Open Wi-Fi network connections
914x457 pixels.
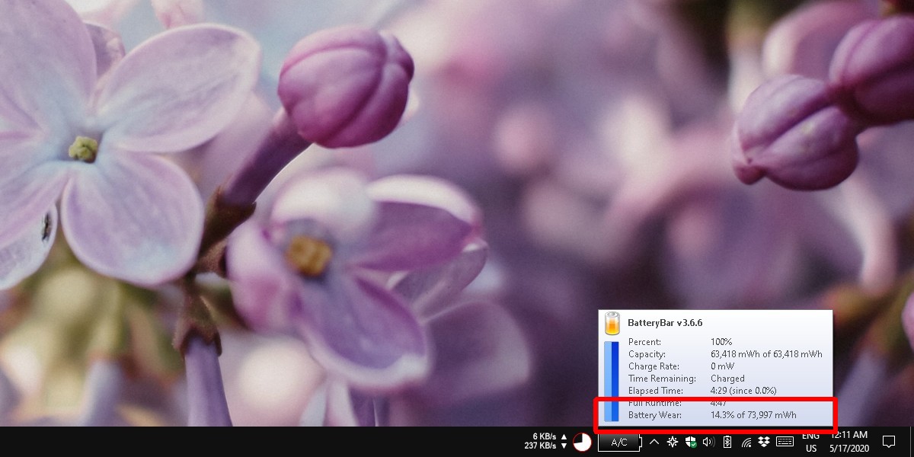746,442
